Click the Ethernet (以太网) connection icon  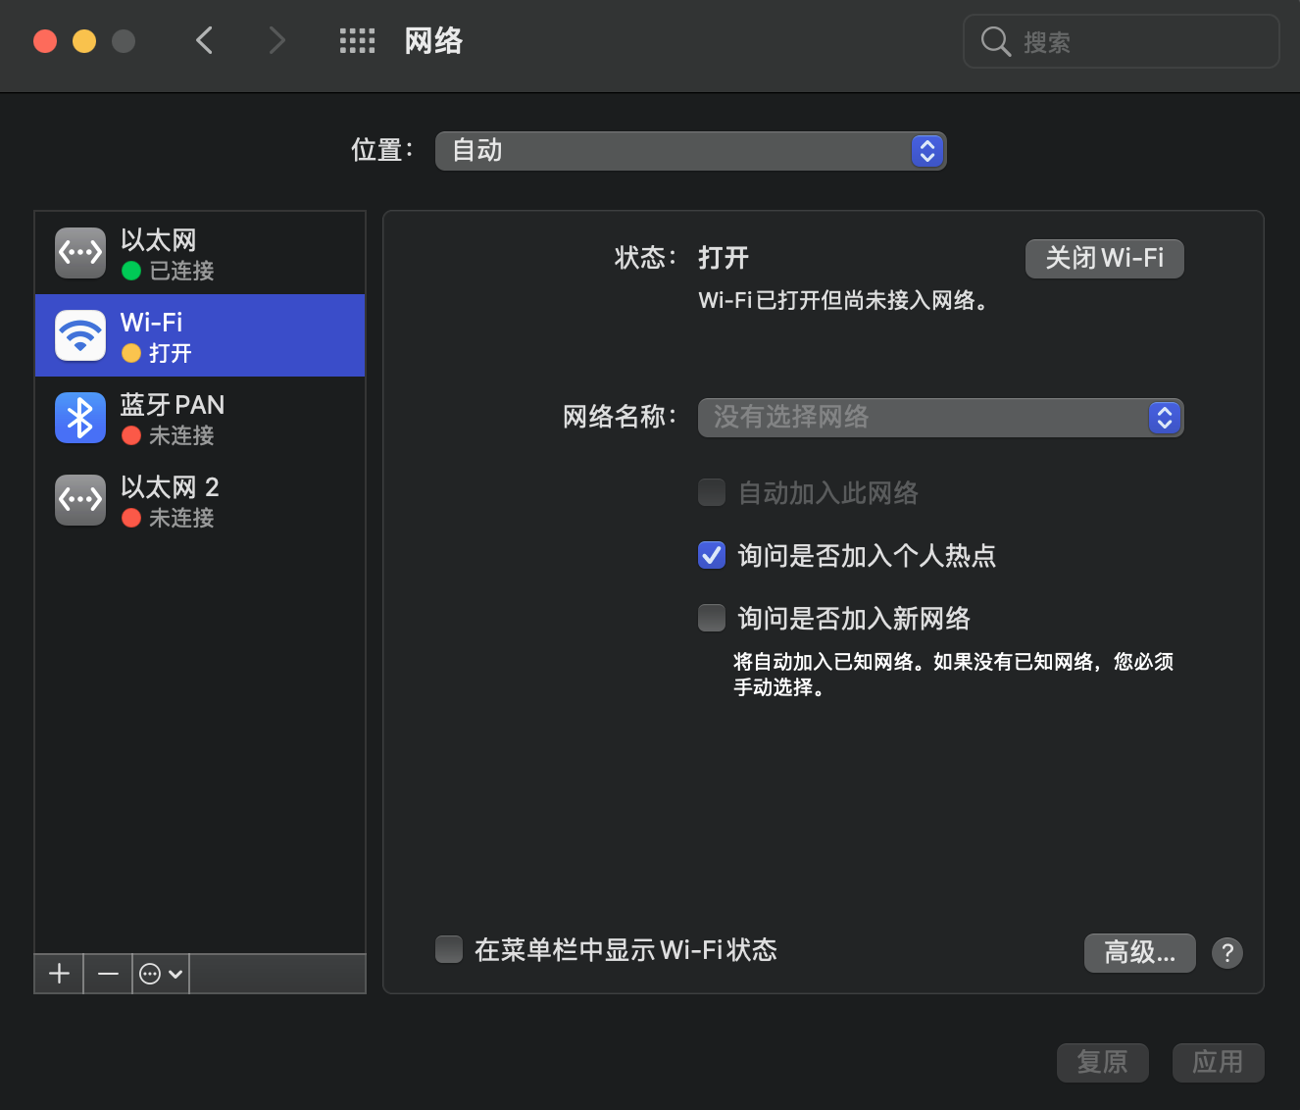click(x=80, y=253)
